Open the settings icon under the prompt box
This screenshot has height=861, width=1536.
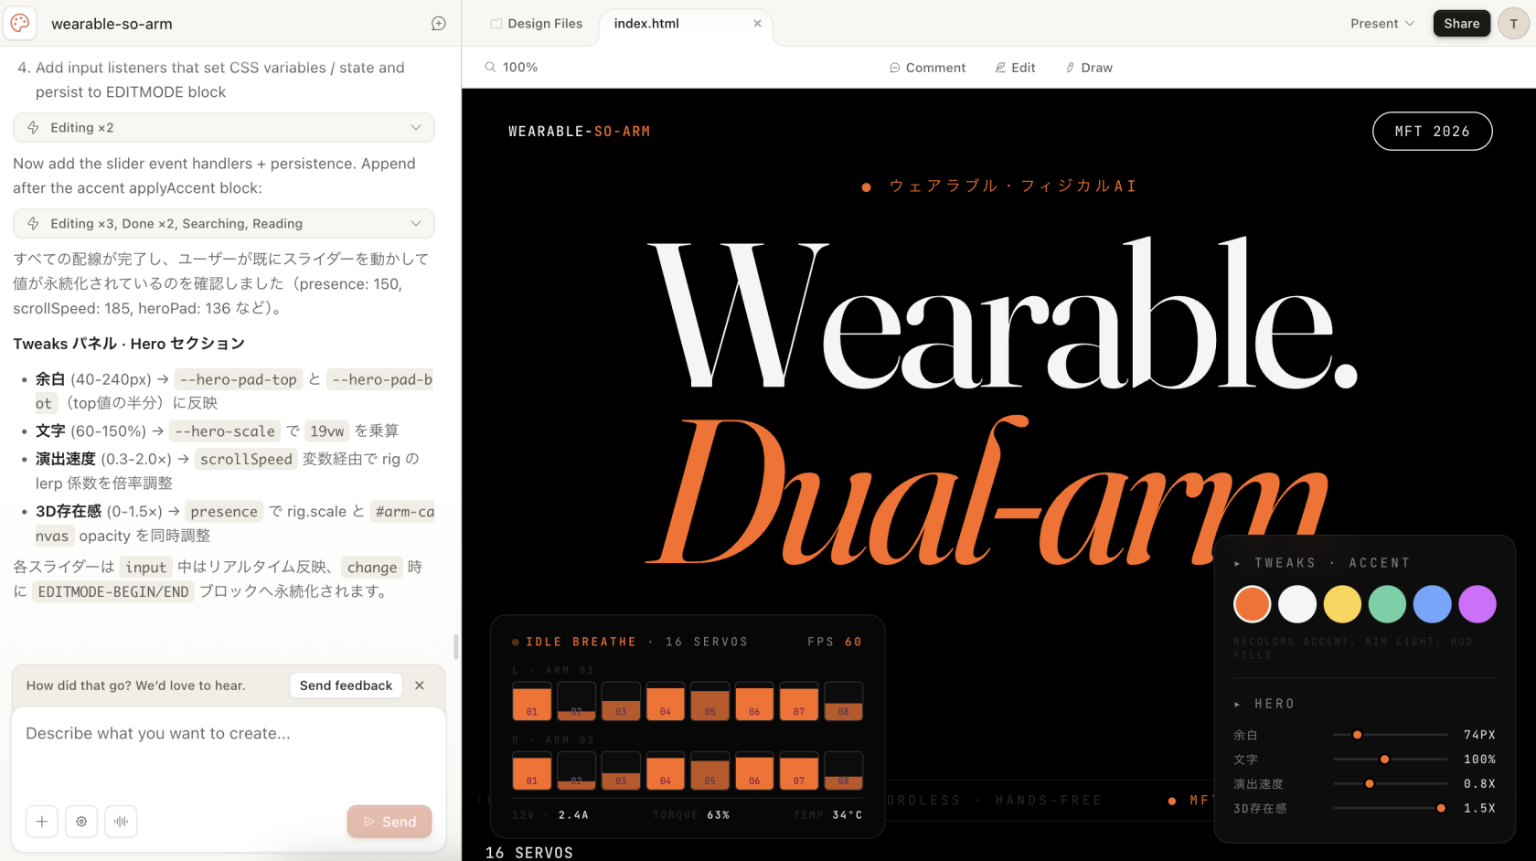(x=81, y=822)
